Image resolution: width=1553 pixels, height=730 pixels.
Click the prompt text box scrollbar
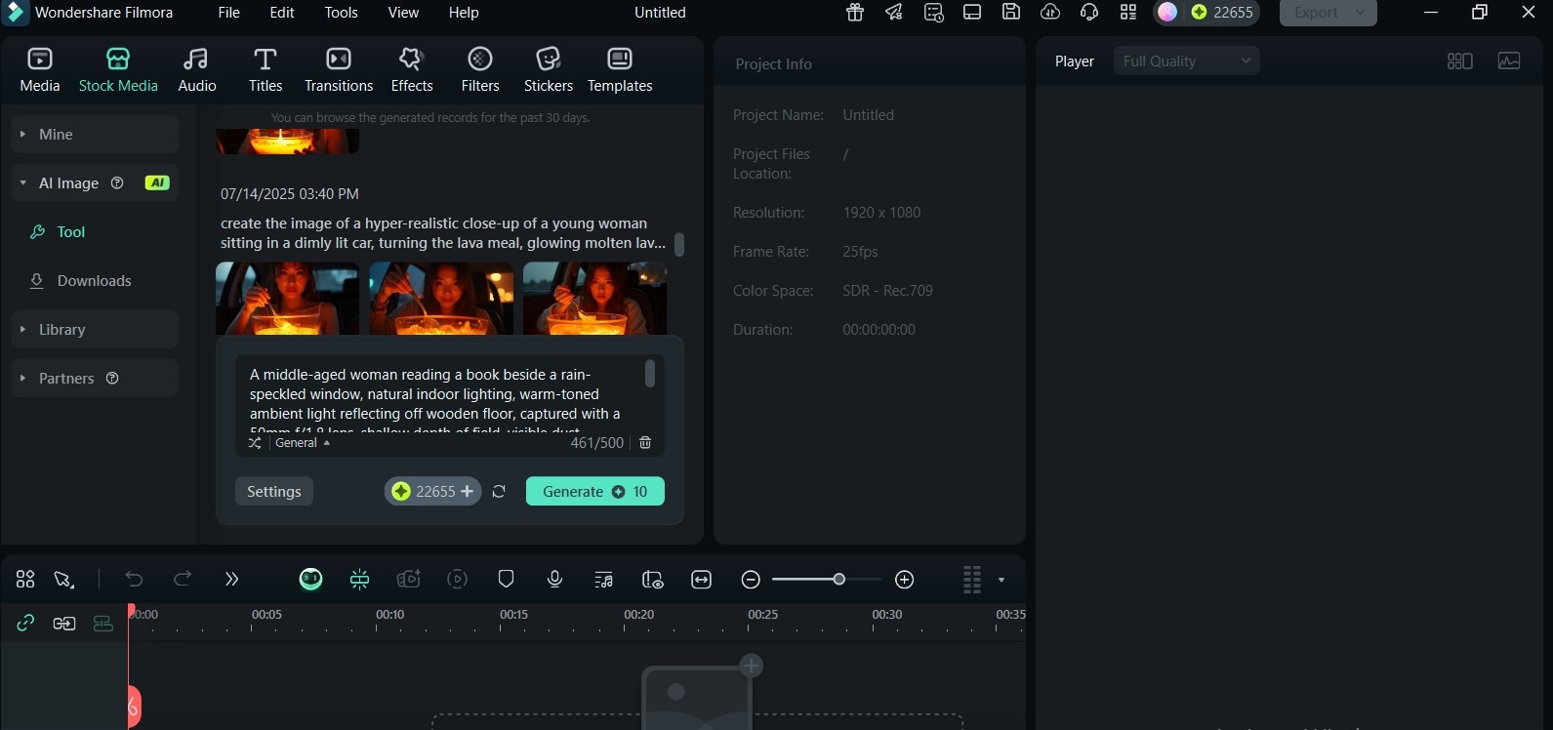pyautogui.click(x=650, y=374)
